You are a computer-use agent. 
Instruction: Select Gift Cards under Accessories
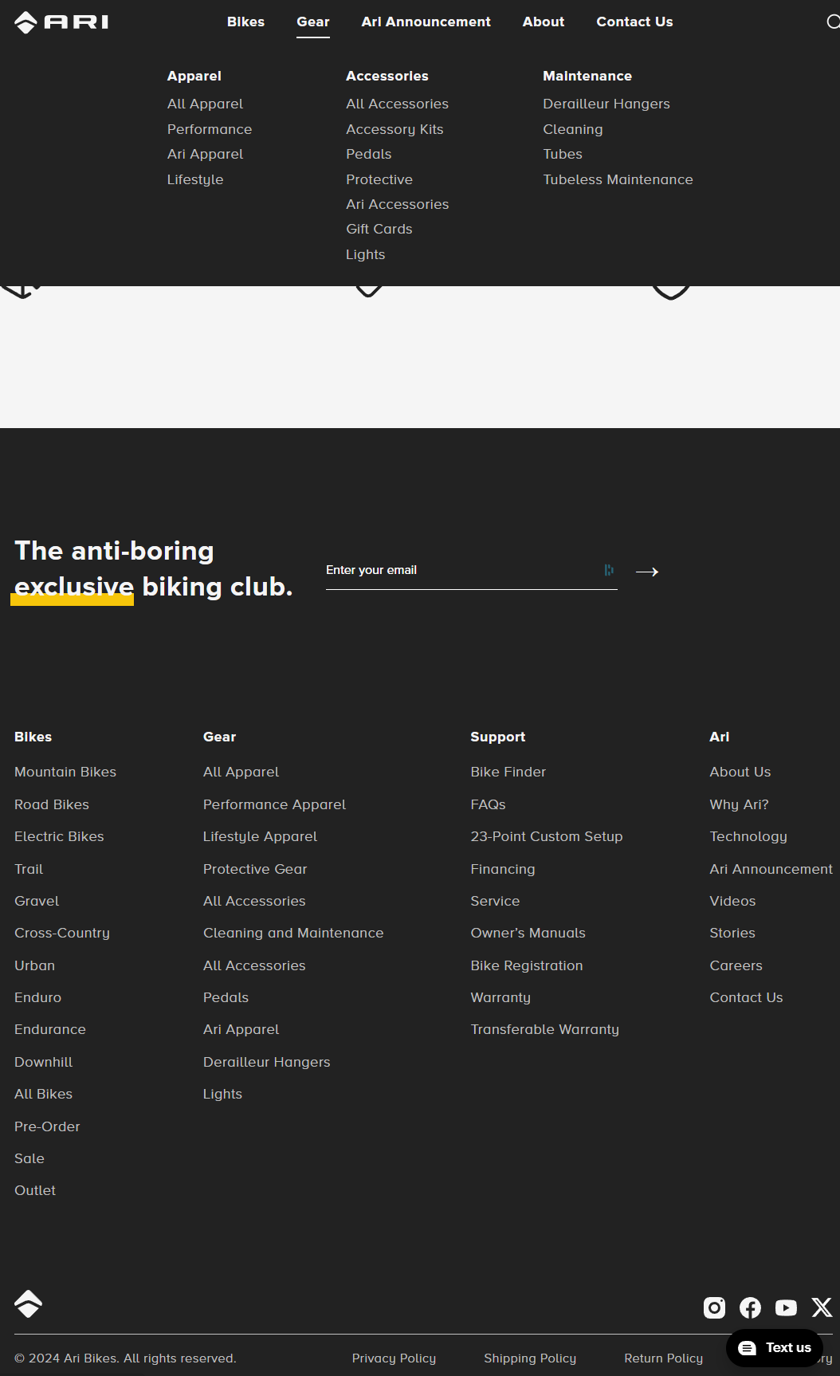click(x=379, y=229)
